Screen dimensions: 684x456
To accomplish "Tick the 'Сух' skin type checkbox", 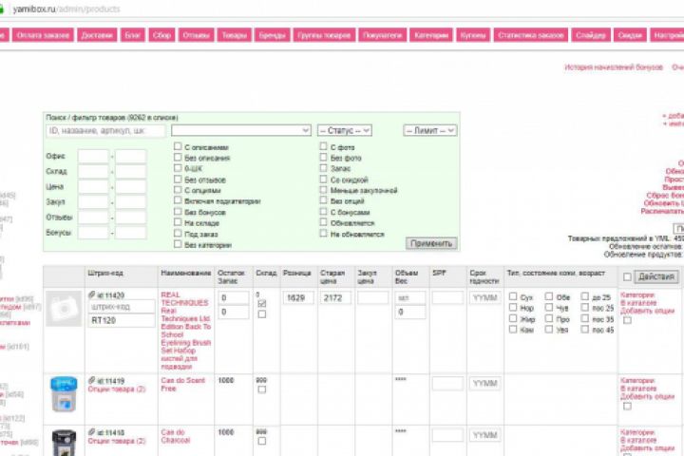I will pyautogui.click(x=513, y=296).
